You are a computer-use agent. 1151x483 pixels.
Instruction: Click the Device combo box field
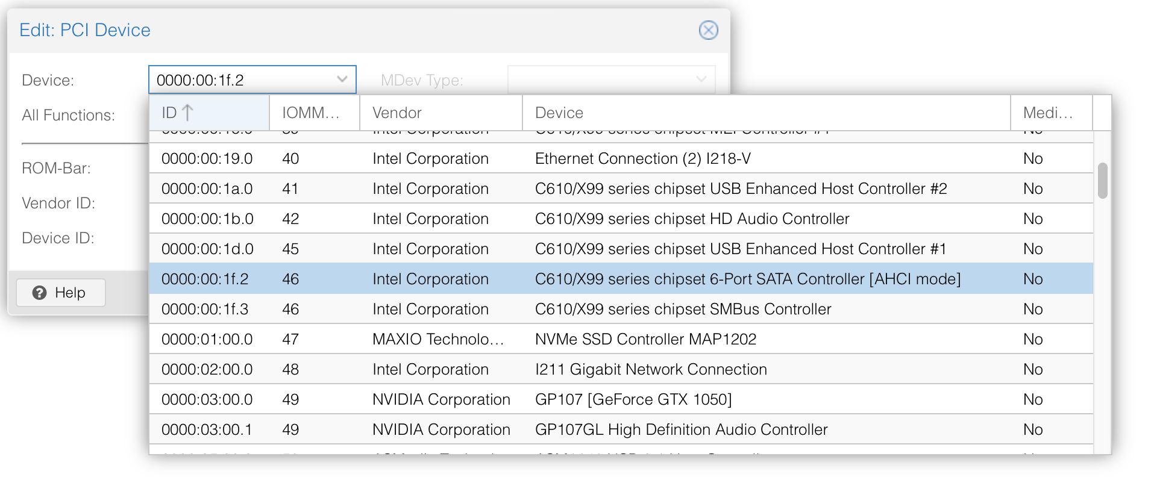pos(241,80)
